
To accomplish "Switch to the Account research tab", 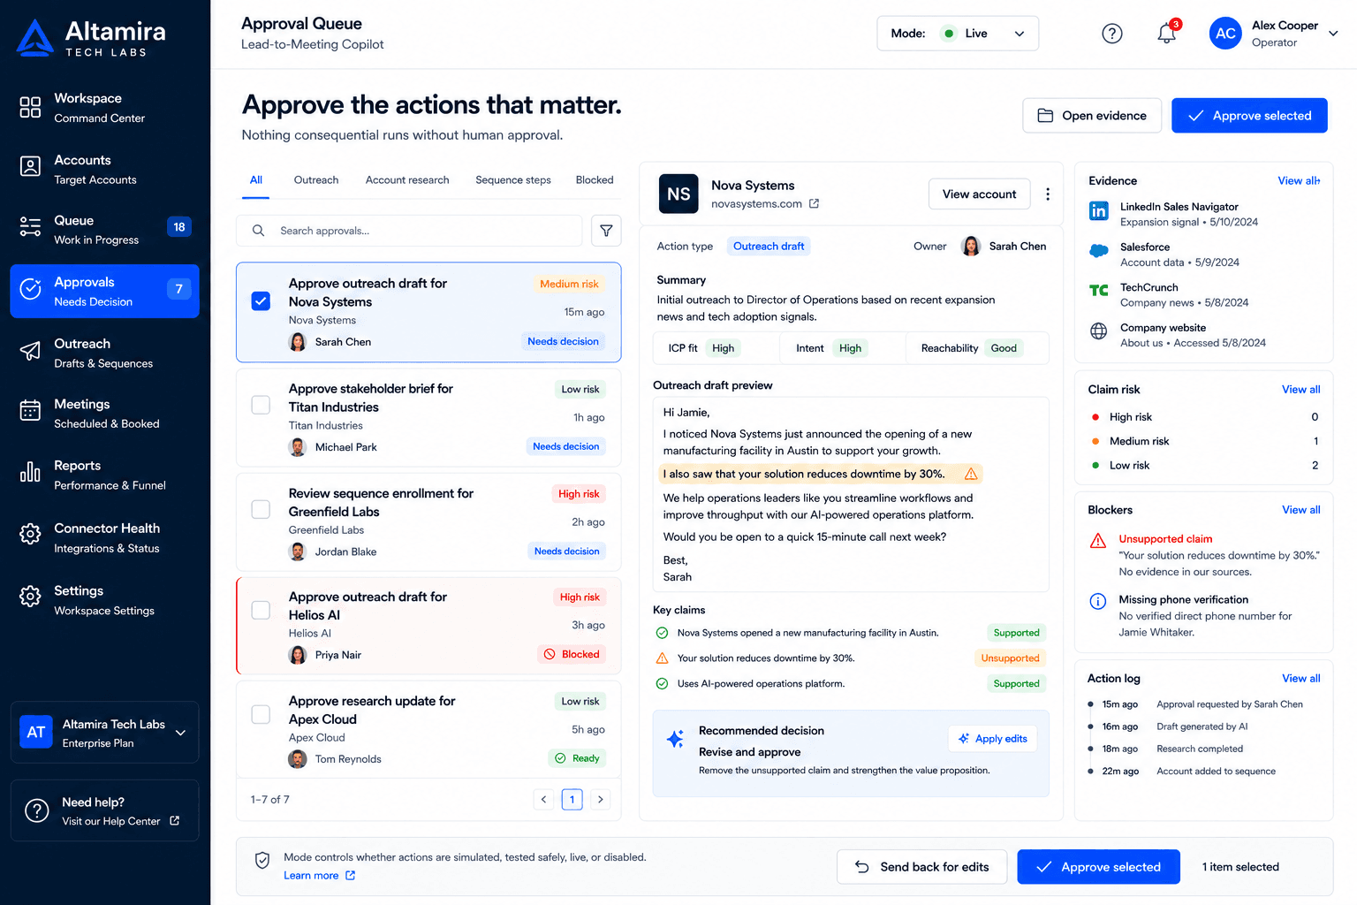I will 407,180.
